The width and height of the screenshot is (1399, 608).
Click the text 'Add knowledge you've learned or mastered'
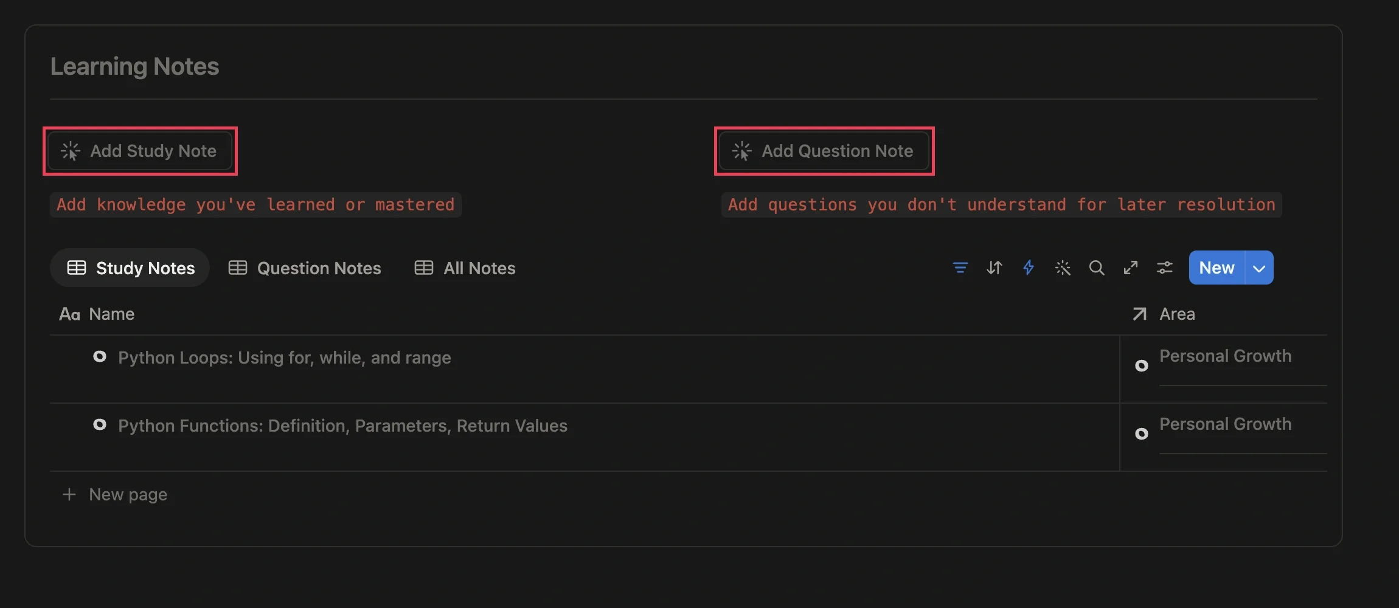point(255,205)
